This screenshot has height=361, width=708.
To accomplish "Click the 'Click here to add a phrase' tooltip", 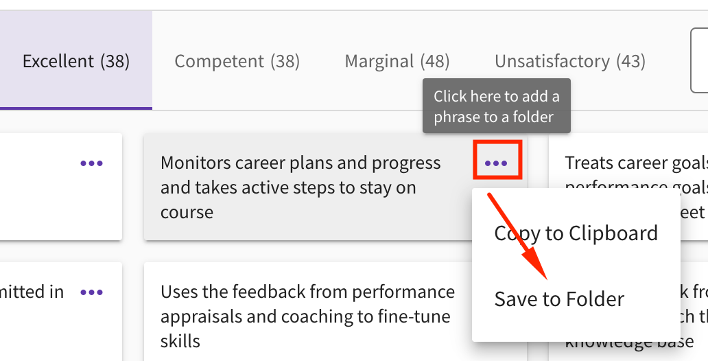I will [x=496, y=106].
